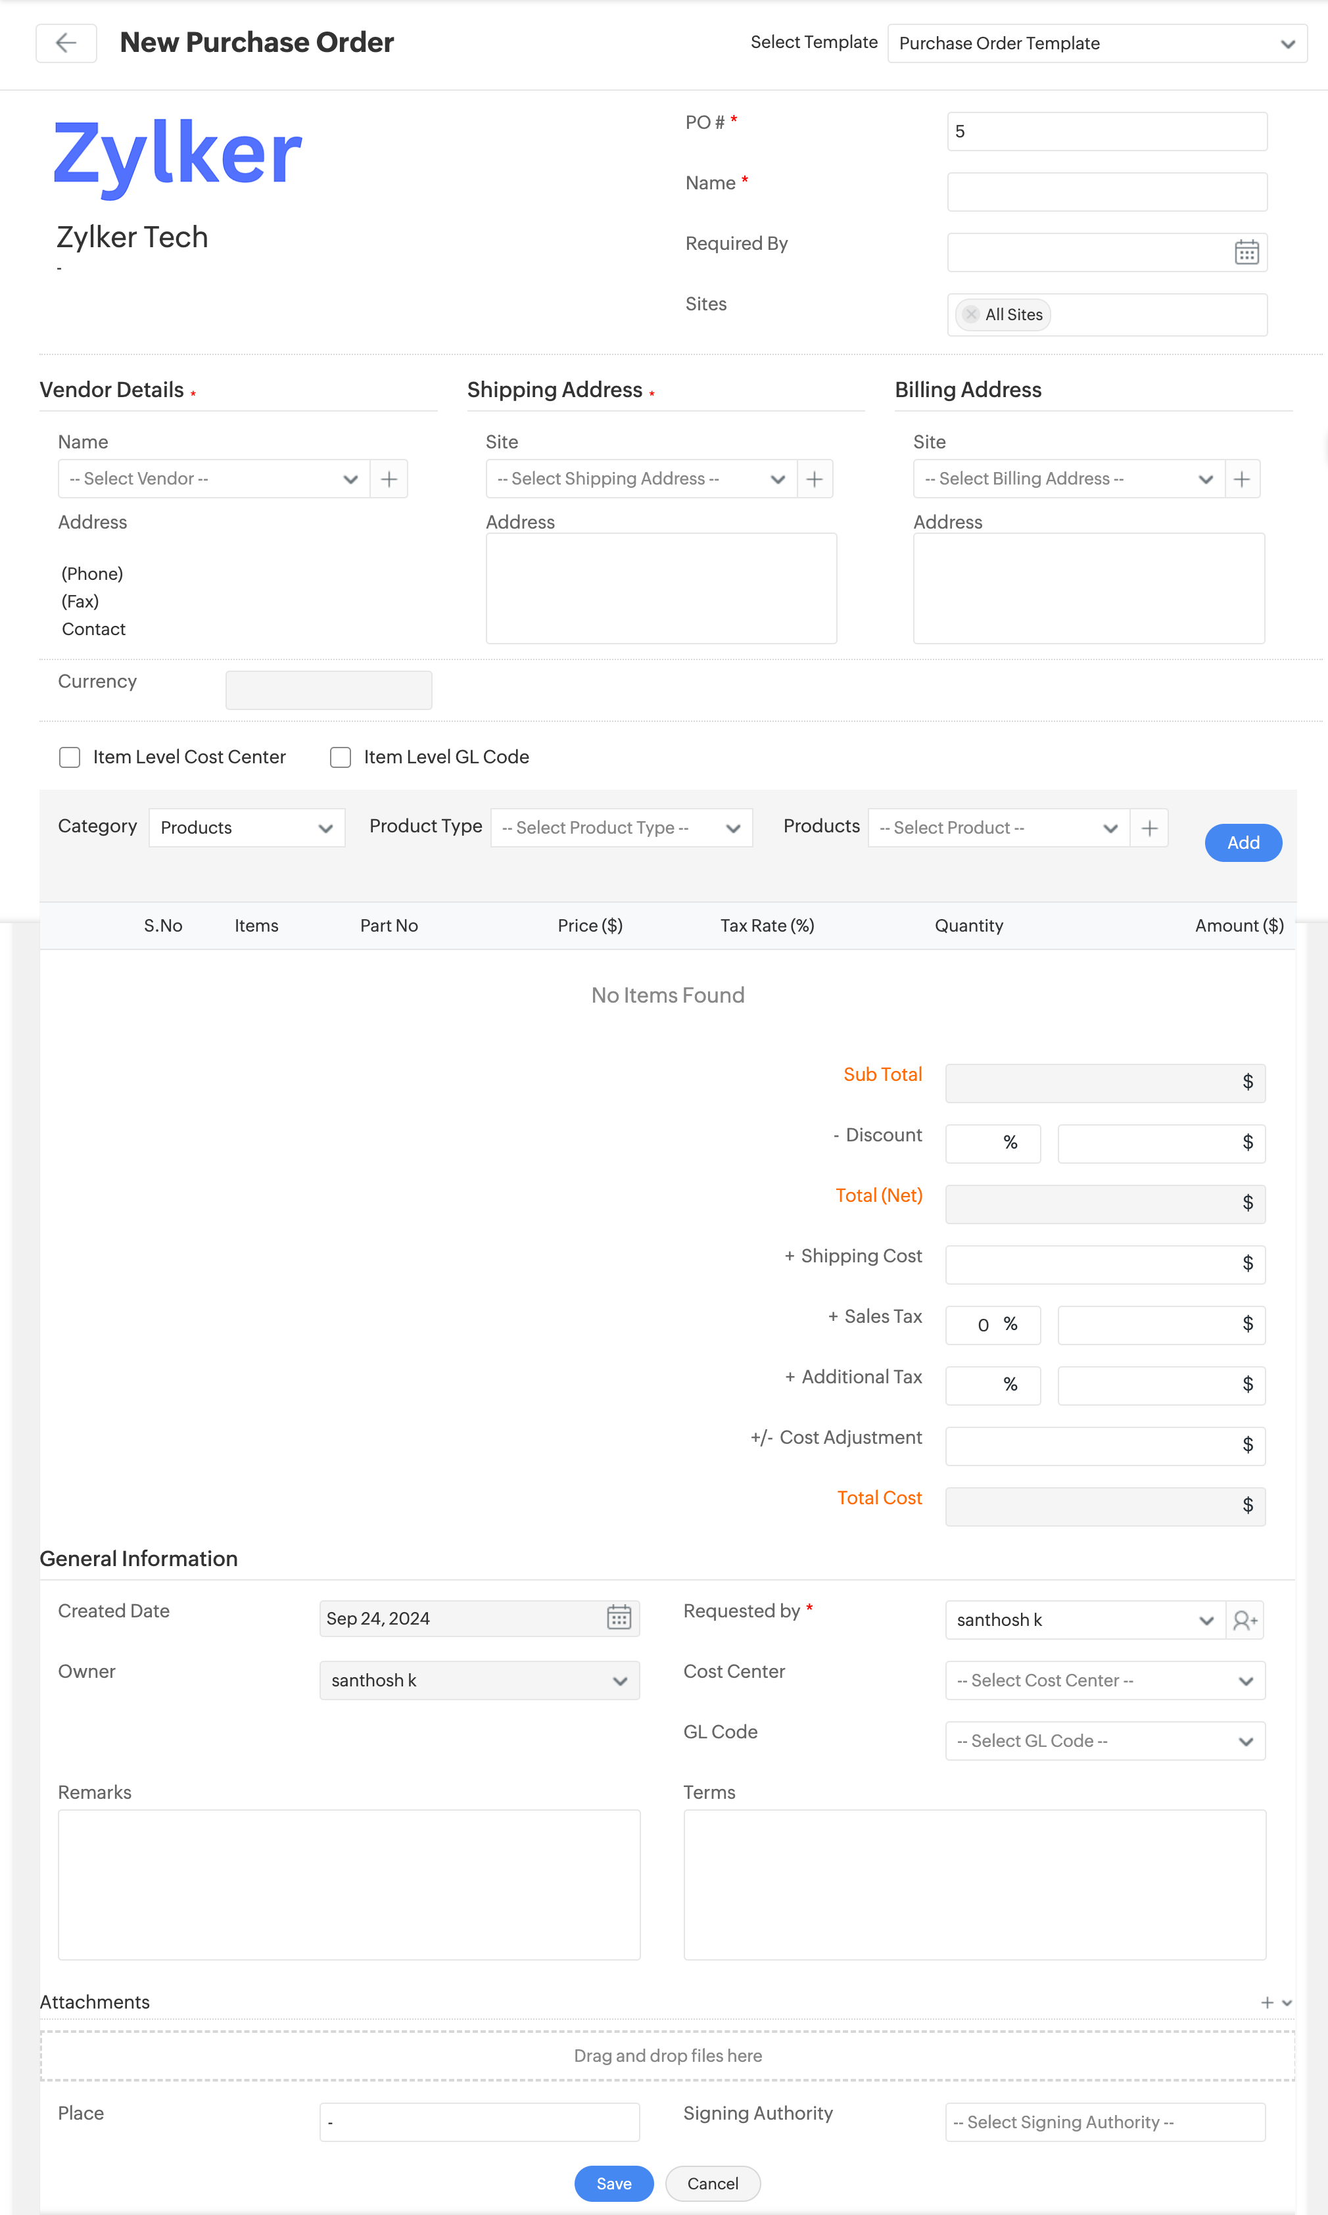Expand the Select Cost Center dropdown
Image resolution: width=1328 pixels, height=2215 pixels.
pyautogui.click(x=1104, y=1680)
